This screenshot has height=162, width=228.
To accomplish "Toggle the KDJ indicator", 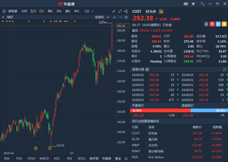I will 57,158.
